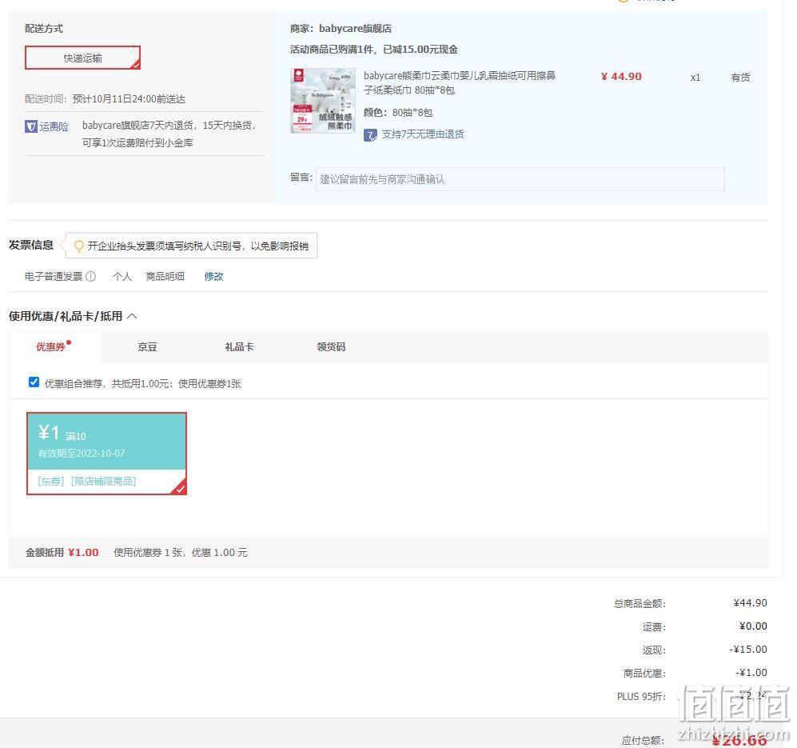797x748 pixels.
Task: Select the ¥1 满10 coupon card
Action: pyautogui.click(x=107, y=454)
